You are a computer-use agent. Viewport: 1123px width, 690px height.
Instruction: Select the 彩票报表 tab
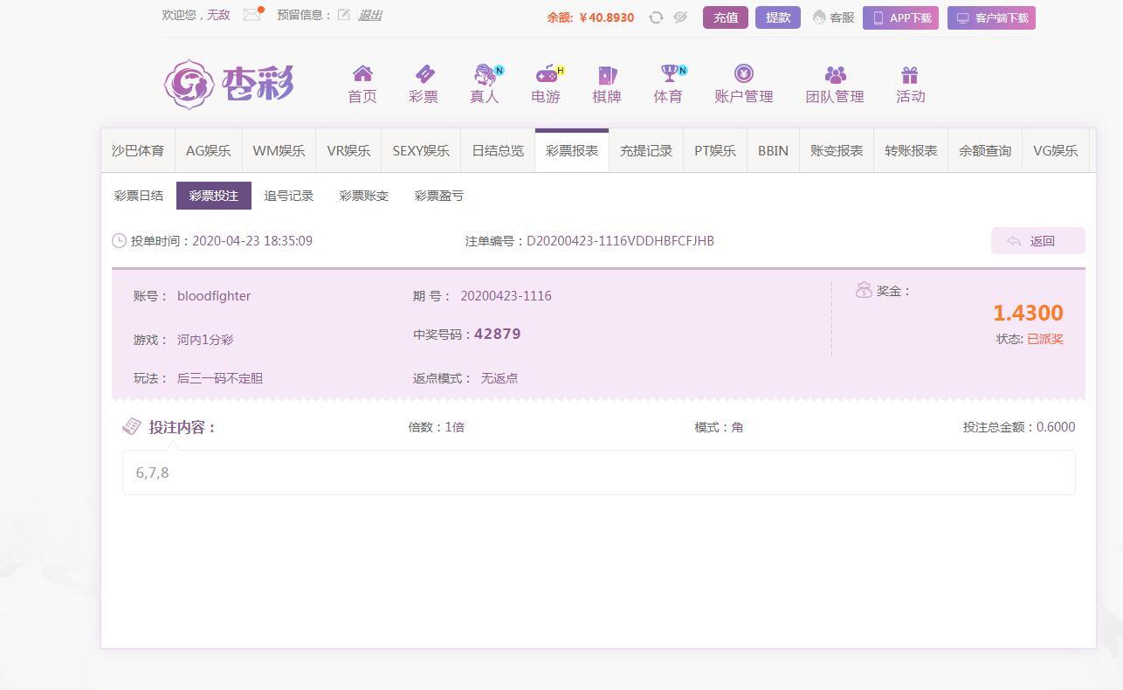coord(572,150)
